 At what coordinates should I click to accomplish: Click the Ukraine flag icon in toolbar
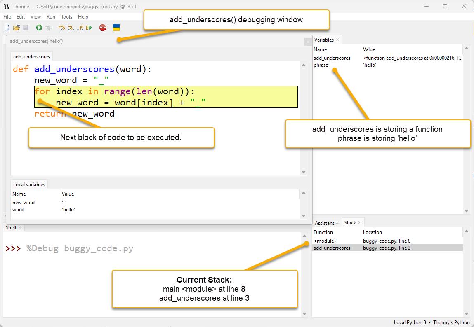pos(116,28)
